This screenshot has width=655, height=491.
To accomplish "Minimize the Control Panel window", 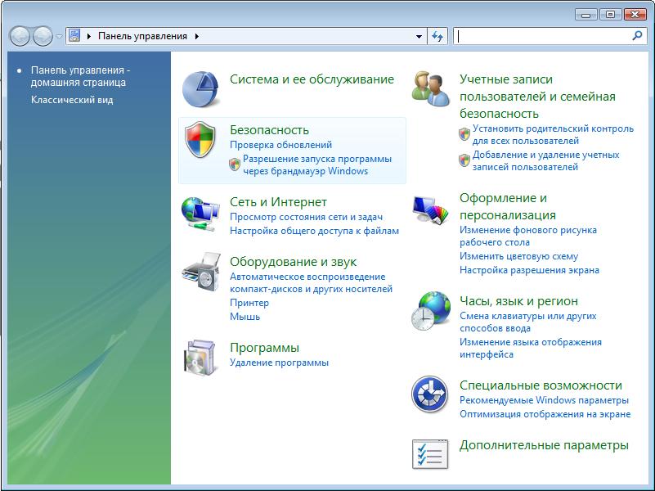I will tap(586, 15).
